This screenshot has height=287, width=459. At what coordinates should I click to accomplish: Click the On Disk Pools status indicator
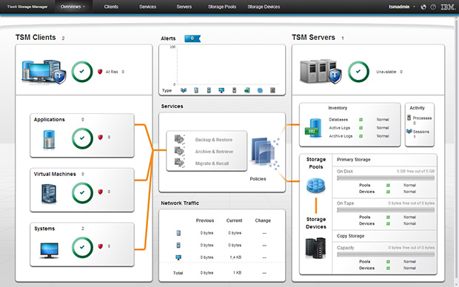tap(388, 185)
